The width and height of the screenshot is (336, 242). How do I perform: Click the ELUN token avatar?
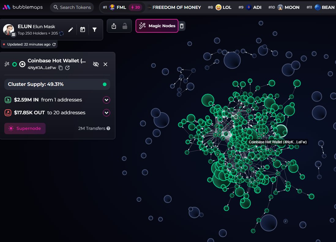(9, 30)
